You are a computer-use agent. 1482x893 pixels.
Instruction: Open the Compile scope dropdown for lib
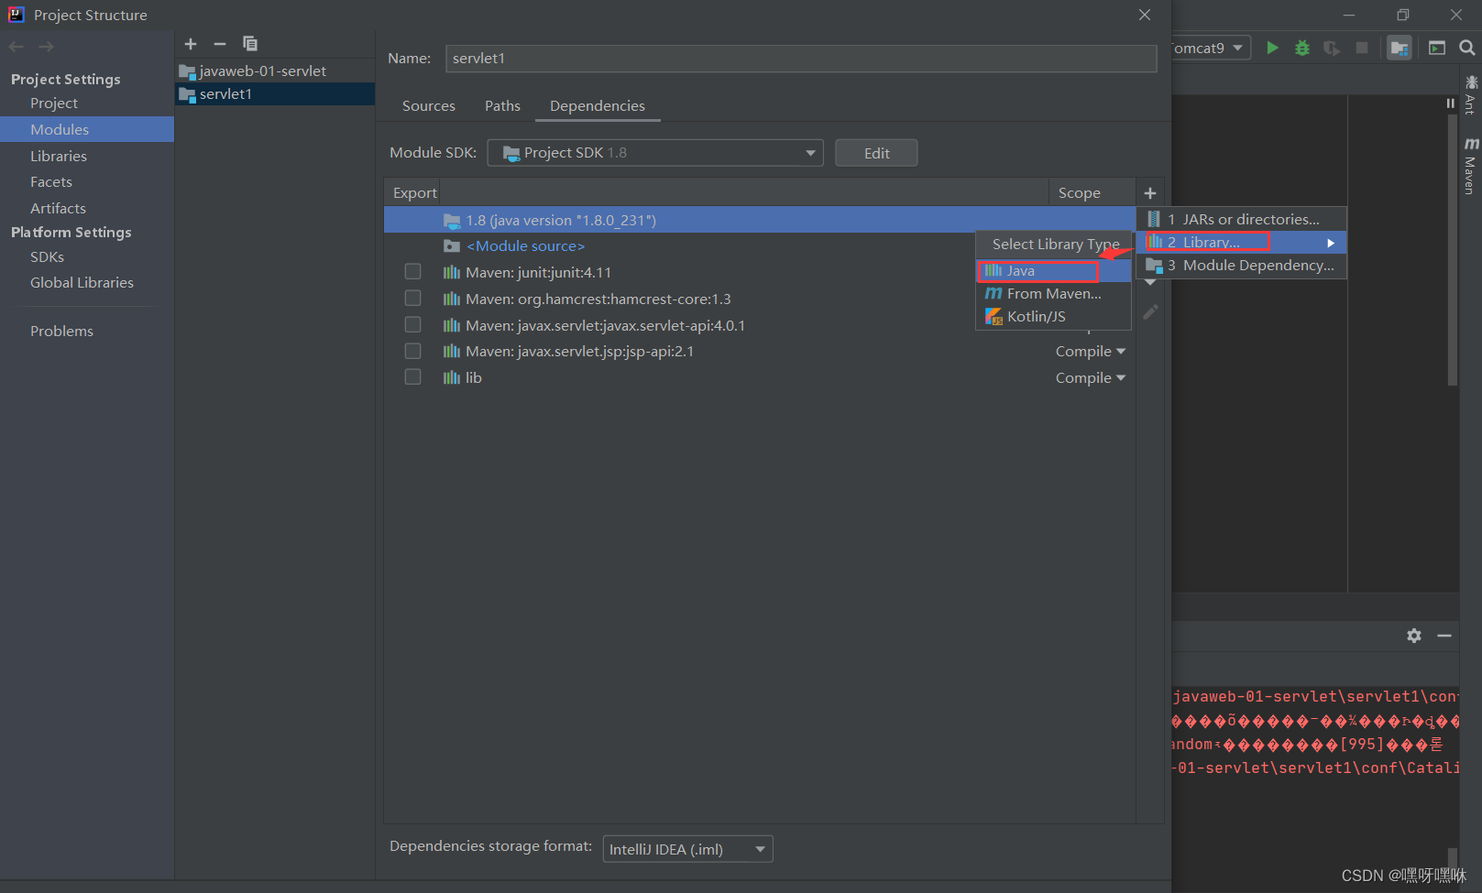point(1091,378)
